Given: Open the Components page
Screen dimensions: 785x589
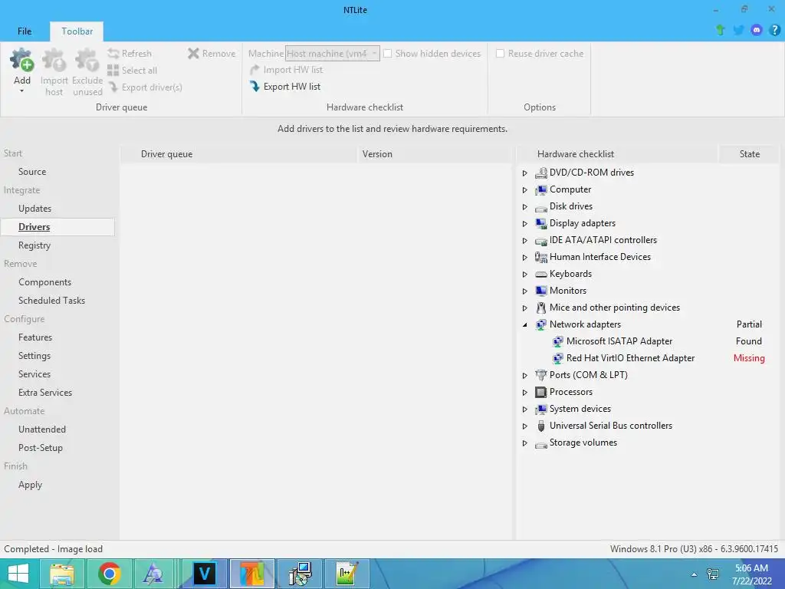Looking at the screenshot, I should click(x=44, y=282).
